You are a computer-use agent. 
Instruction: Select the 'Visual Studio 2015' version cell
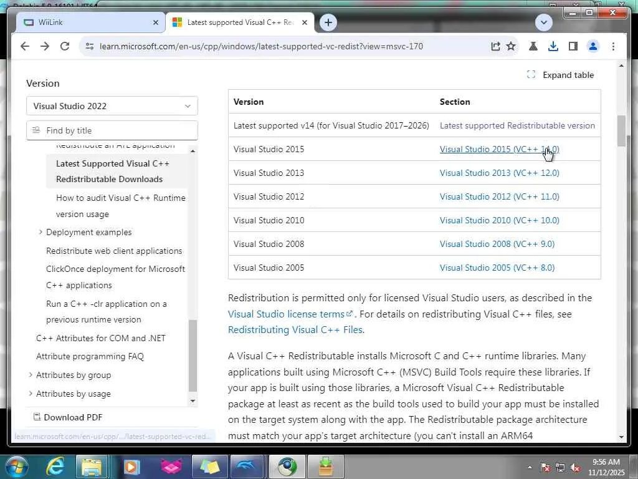269,149
